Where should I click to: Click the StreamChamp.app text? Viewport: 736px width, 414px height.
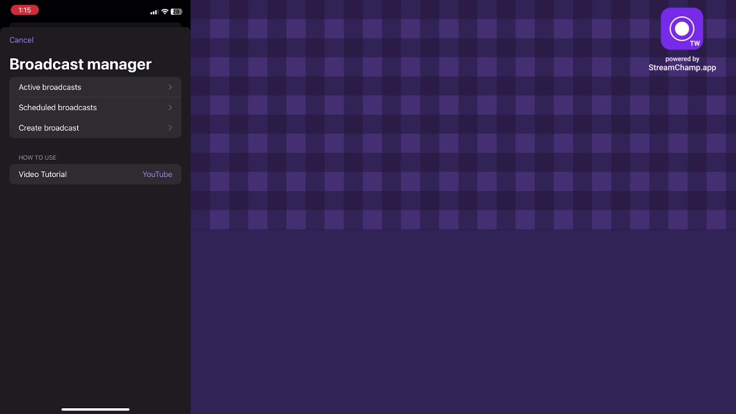682,68
